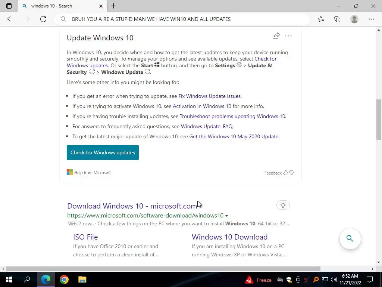This screenshot has height=287, width=382.
Task: Select the 'windows 10 - Search' tab
Action: point(62,6)
